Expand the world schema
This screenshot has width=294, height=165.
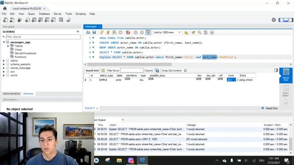click(x=4, y=75)
